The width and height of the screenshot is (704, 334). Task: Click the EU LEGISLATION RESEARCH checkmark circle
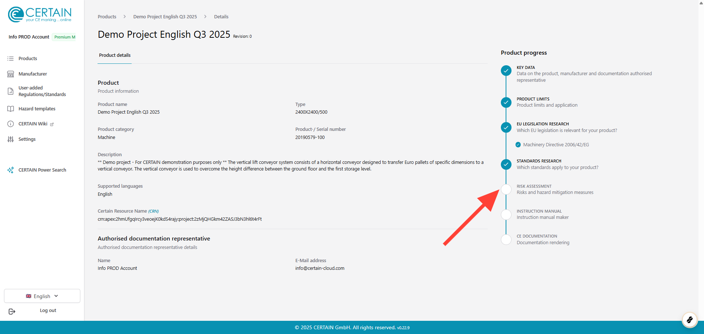coord(506,127)
